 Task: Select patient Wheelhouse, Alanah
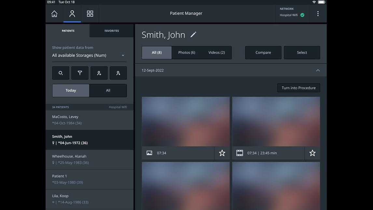(90, 159)
